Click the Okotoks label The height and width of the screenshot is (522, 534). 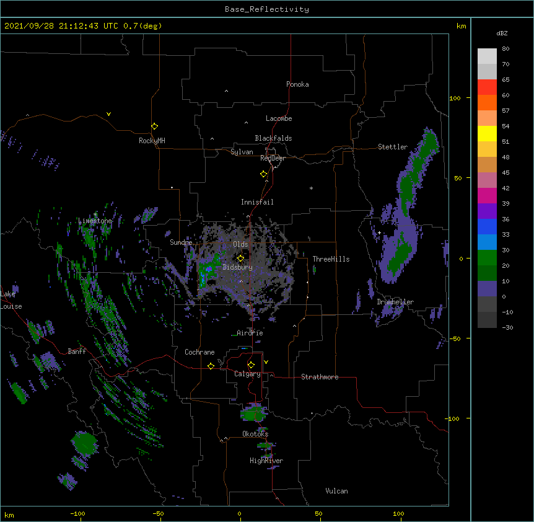click(x=255, y=434)
